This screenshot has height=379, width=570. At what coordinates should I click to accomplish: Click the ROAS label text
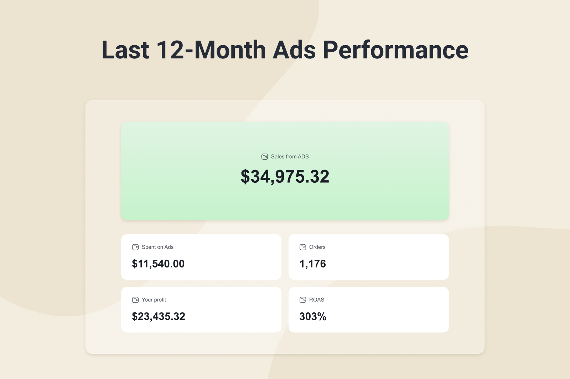point(316,300)
